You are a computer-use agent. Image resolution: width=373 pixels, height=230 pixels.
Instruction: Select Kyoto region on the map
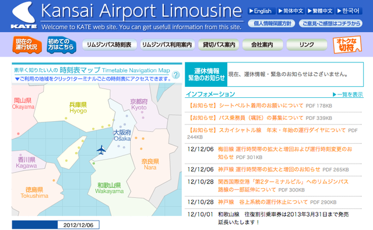tap(139, 104)
